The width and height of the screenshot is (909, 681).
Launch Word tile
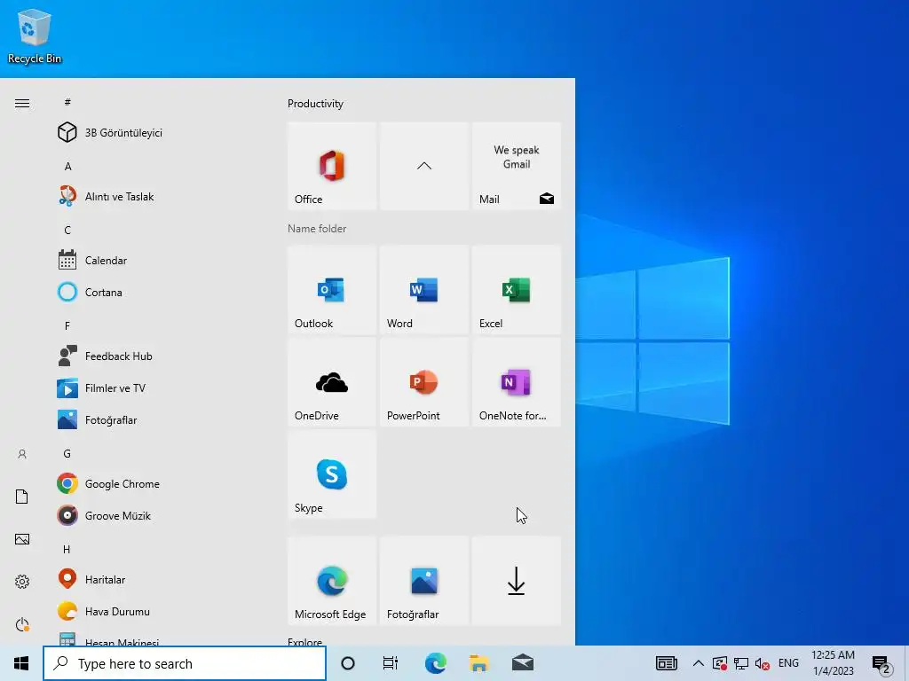pos(423,291)
